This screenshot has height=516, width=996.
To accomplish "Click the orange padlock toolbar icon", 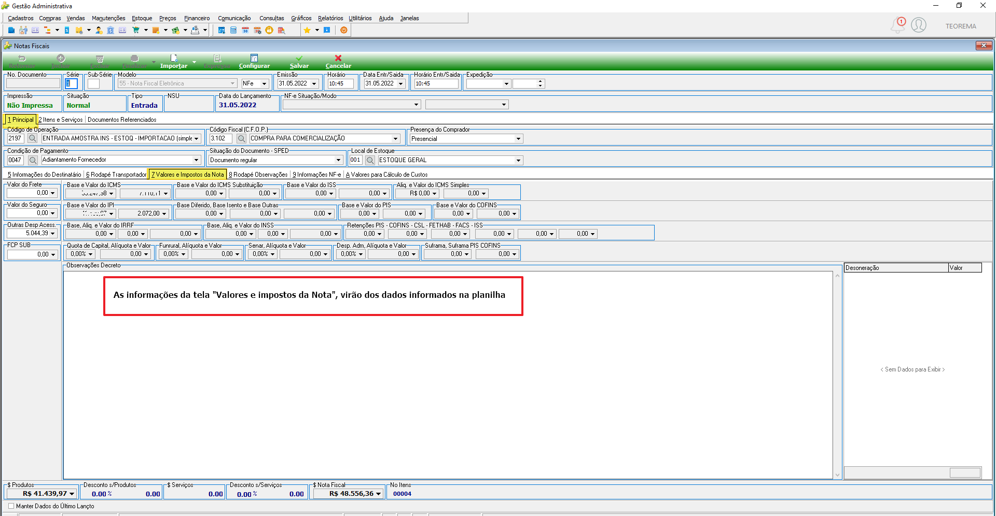I will coord(269,31).
